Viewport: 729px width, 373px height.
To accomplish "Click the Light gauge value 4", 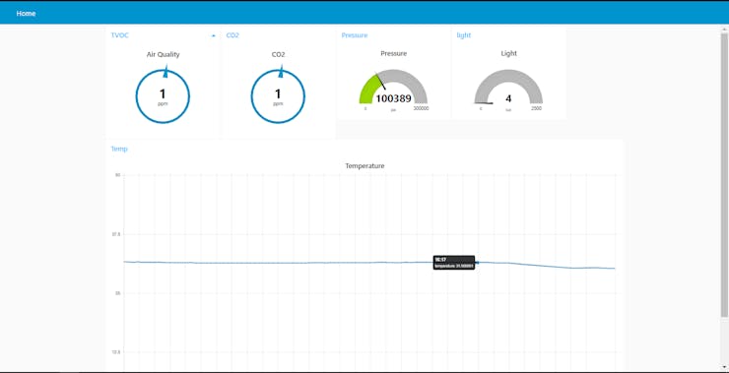I will [x=508, y=98].
